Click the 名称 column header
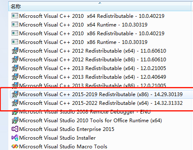This screenshot has width=193, height=150. pyautogui.click(x=100, y=7)
